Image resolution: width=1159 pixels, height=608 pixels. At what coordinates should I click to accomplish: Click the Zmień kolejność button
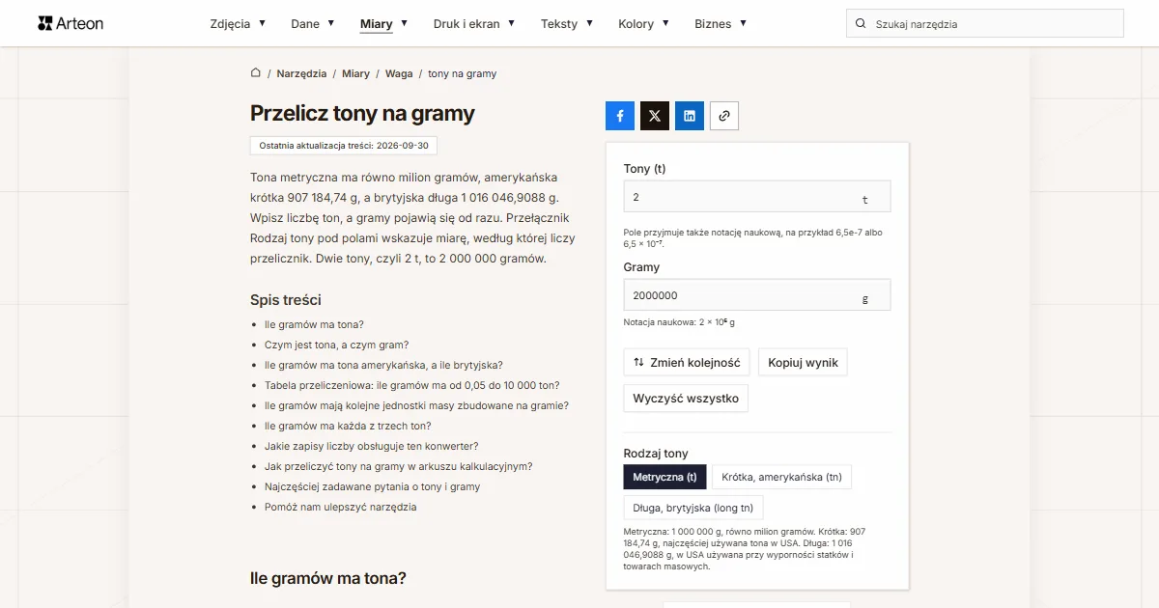pos(687,363)
